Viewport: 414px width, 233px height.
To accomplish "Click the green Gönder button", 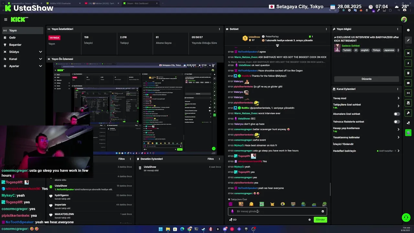I will click(320, 220).
